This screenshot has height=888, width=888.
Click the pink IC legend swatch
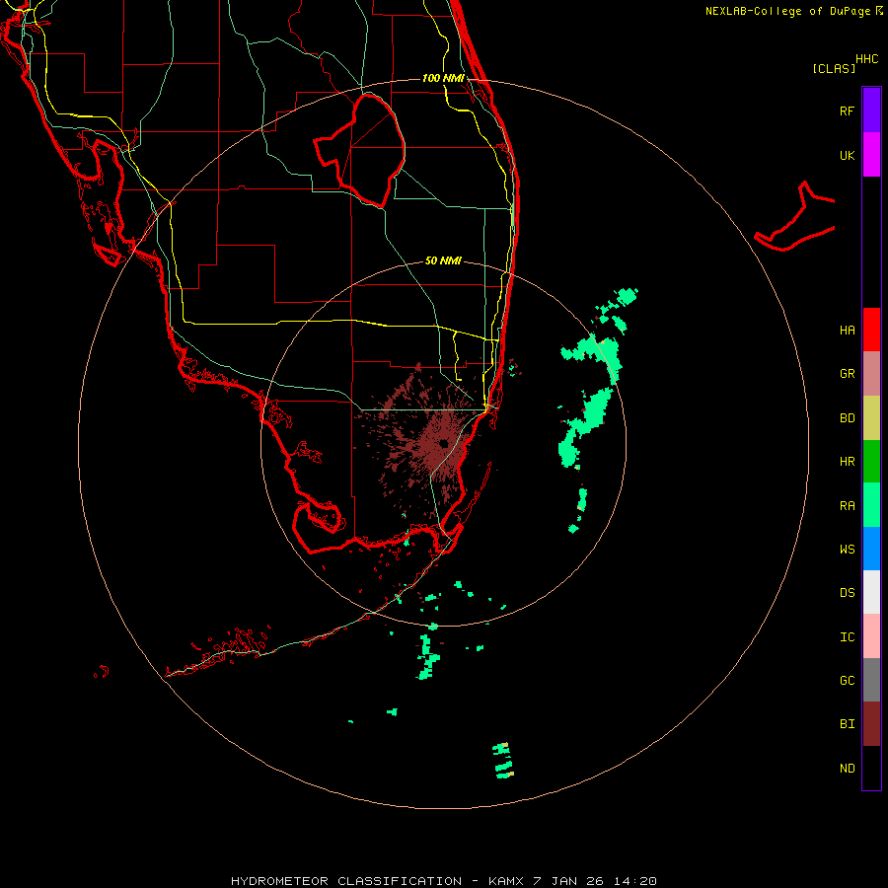coord(871,636)
